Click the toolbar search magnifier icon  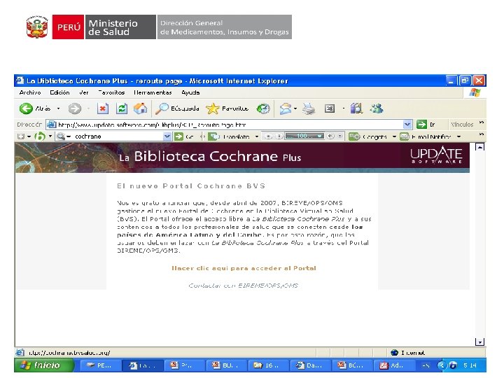60,136
